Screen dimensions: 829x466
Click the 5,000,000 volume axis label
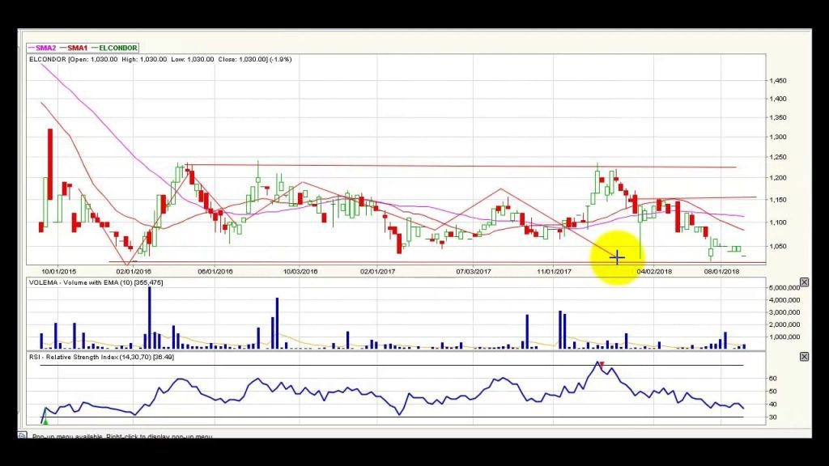tap(784, 288)
